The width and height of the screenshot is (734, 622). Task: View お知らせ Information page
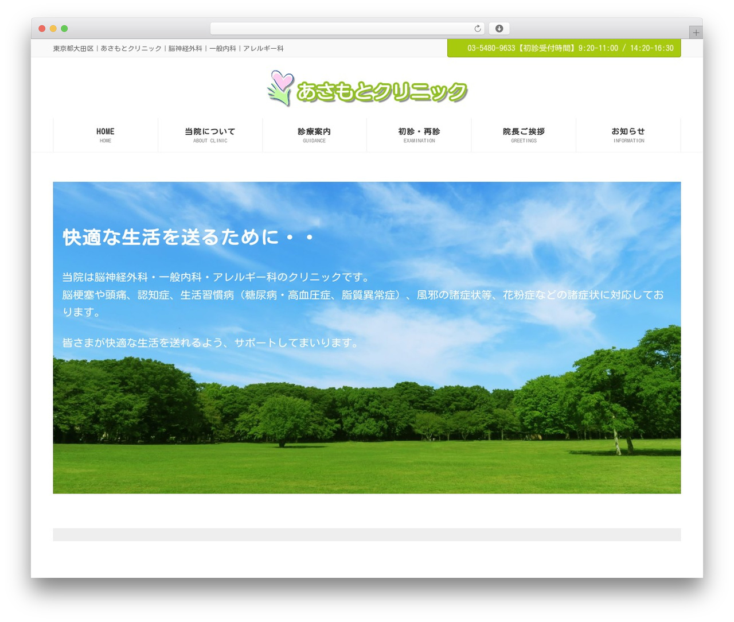628,135
